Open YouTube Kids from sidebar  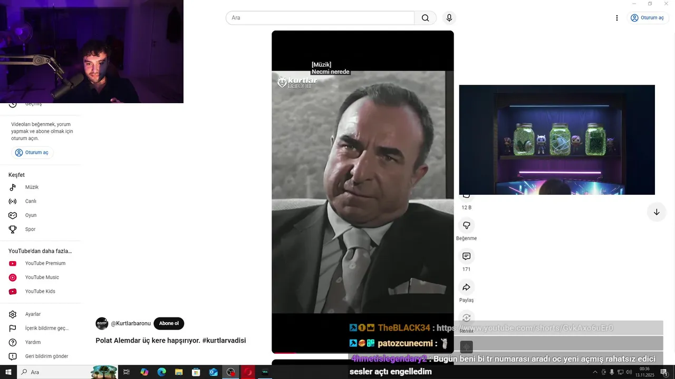point(40,292)
